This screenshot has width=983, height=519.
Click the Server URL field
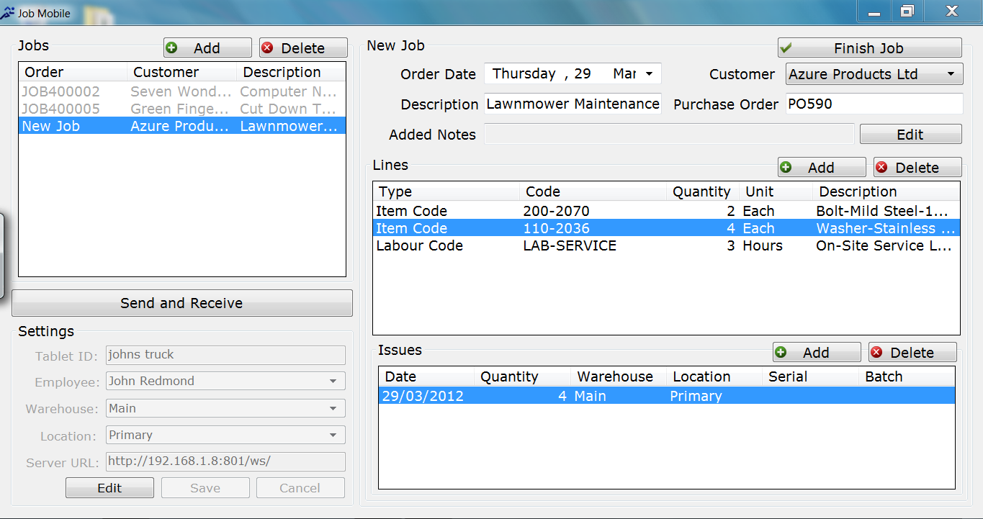coord(225,461)
